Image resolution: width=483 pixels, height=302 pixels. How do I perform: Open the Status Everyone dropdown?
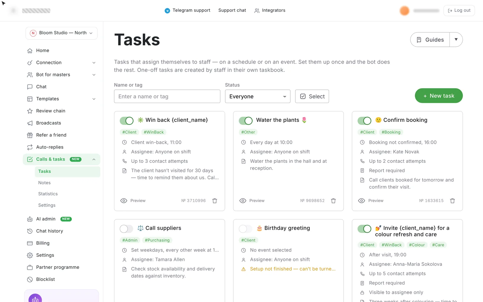tap(258, 96)
